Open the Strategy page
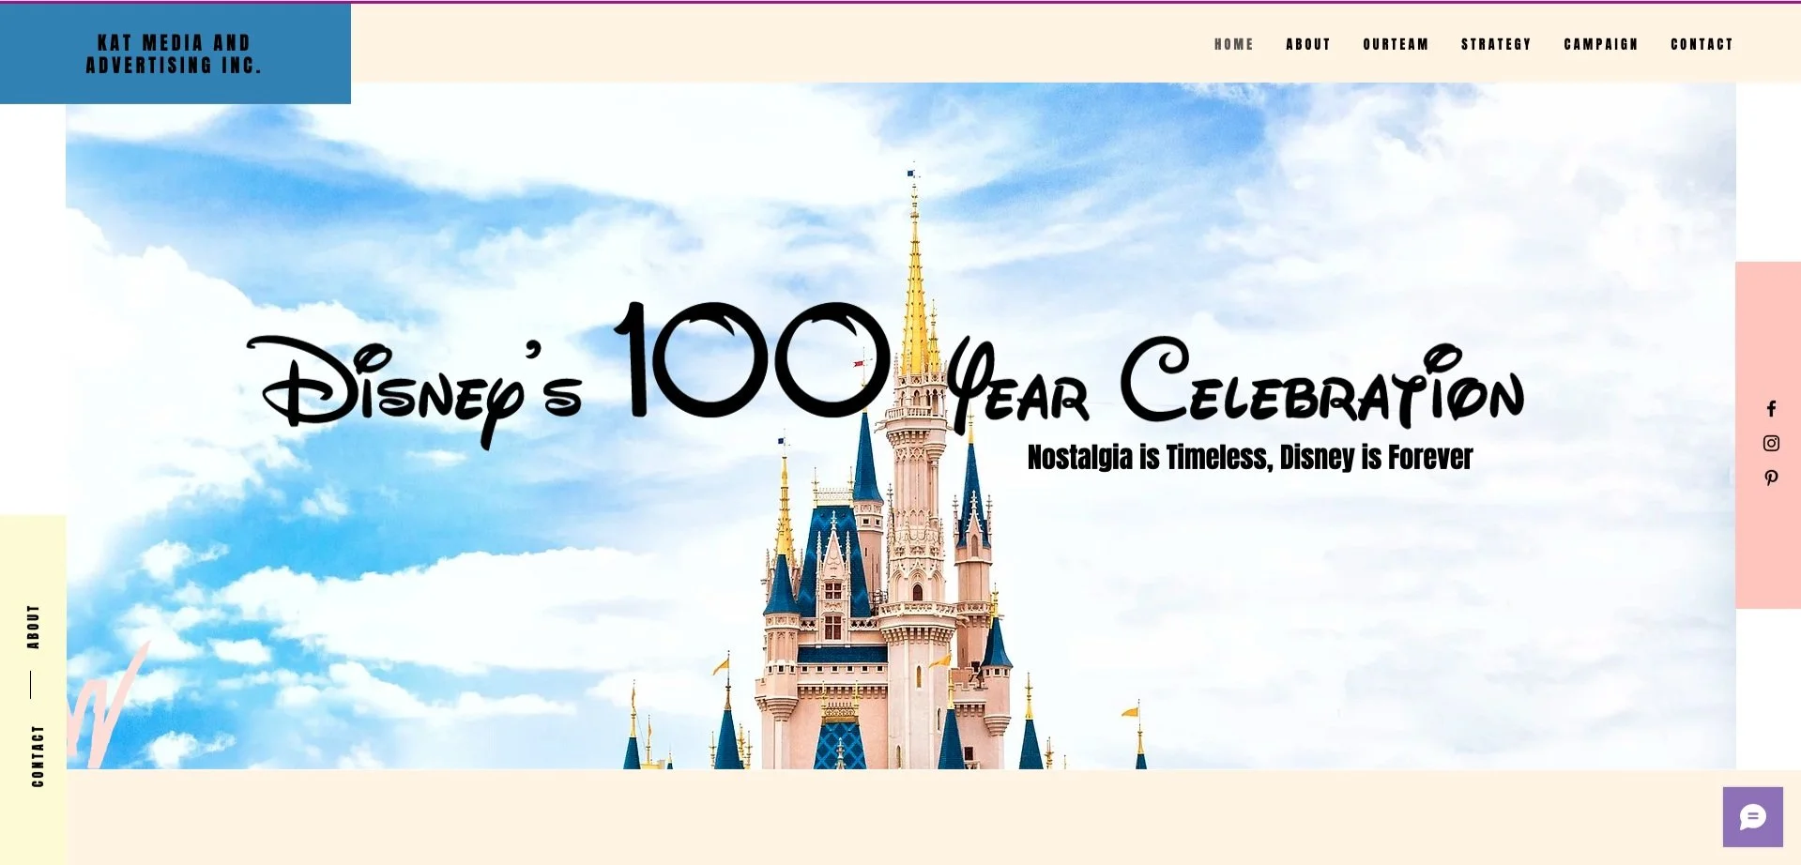The height and width of the screenshot is (865, 1801). 1496,44
